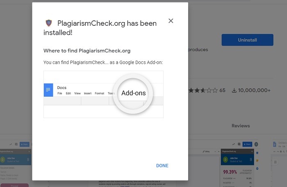Image resolution: width=287 pixels, height=187 pixels.
Task: Click the left screenshot Share button
Action: [x=25, y=144]
